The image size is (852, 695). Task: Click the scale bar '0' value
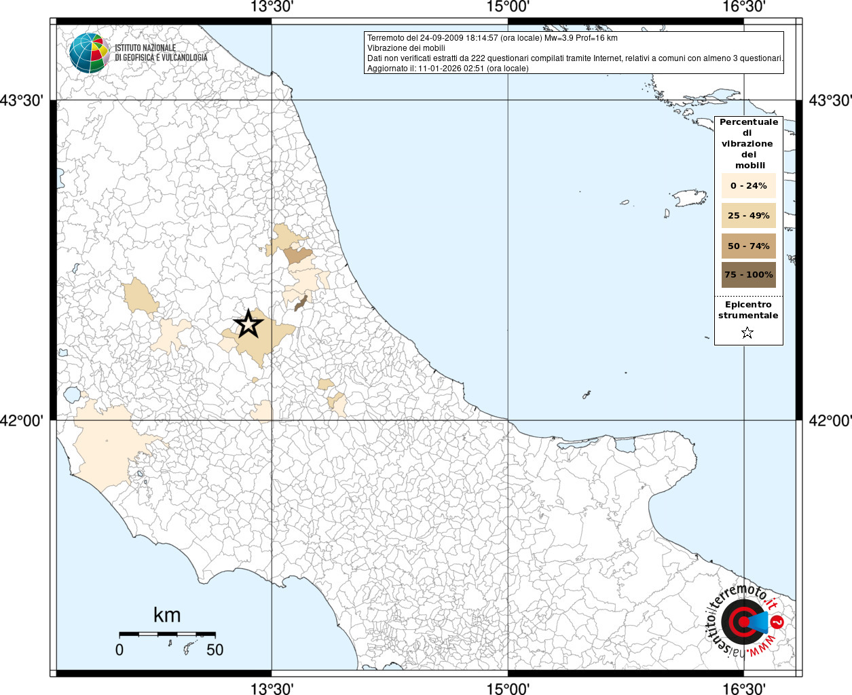click(119, 650)
